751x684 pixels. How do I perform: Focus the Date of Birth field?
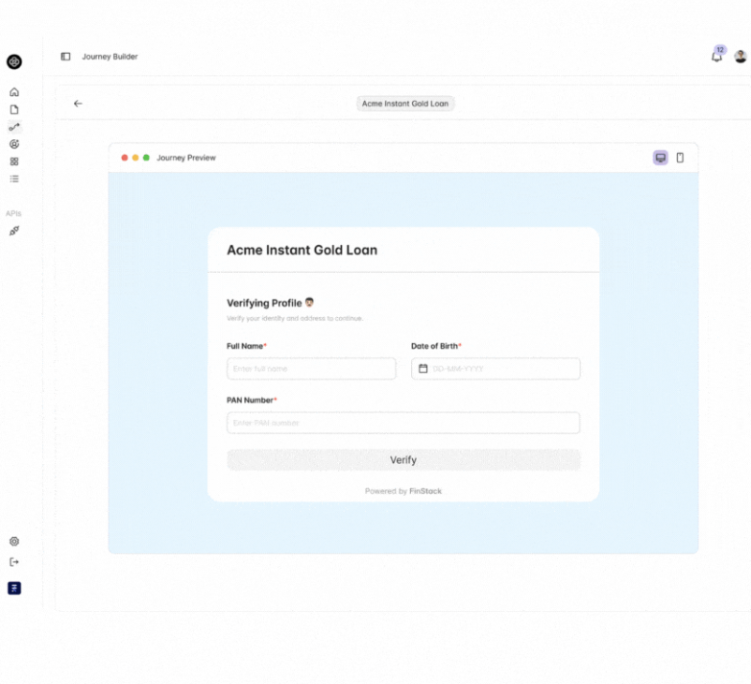tap(496, 368)
